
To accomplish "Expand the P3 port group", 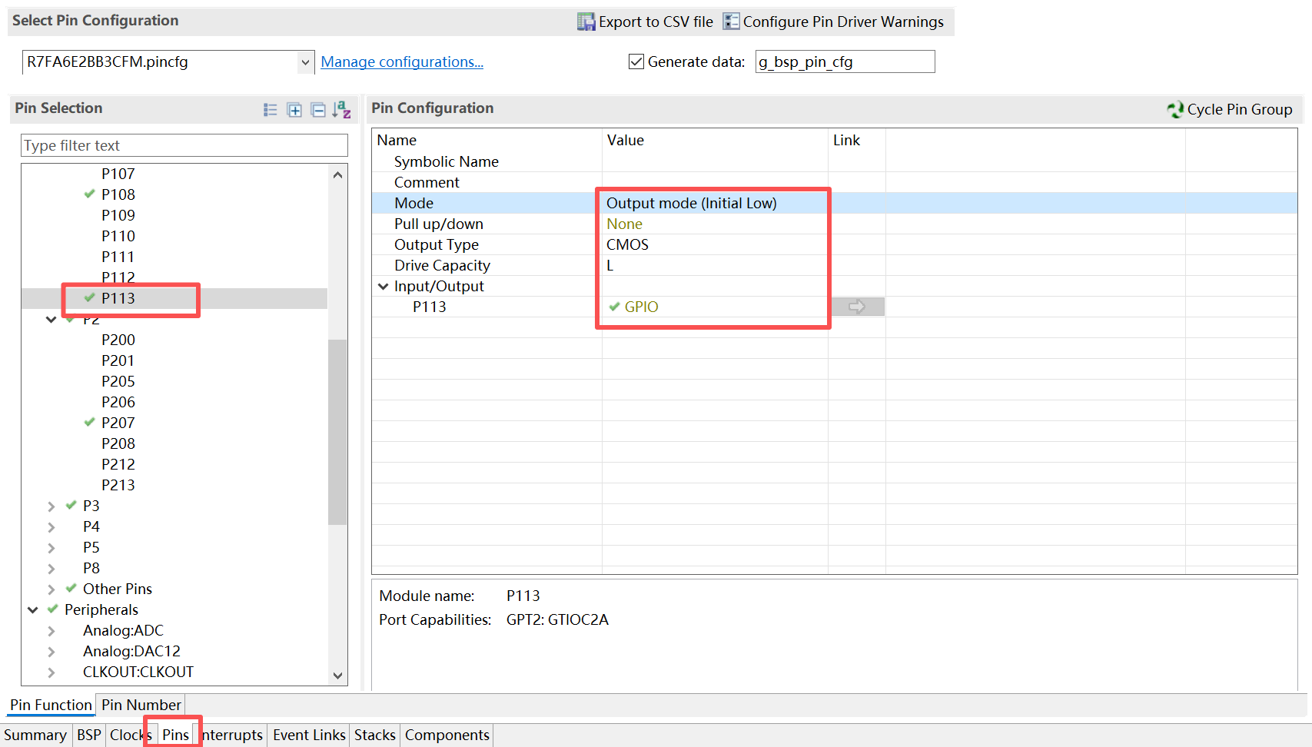I will click(51, 506).
